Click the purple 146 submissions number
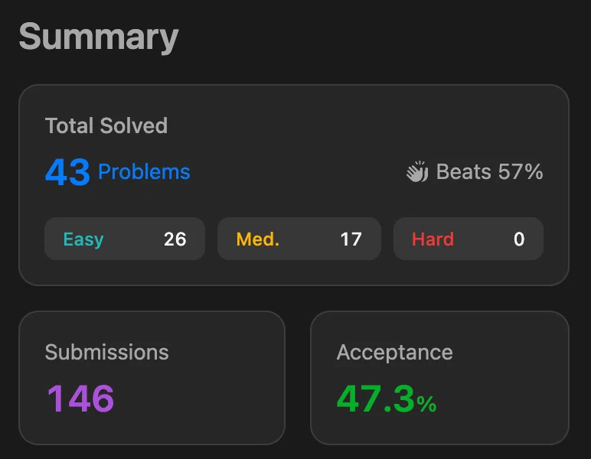 [x=80, y=399]
